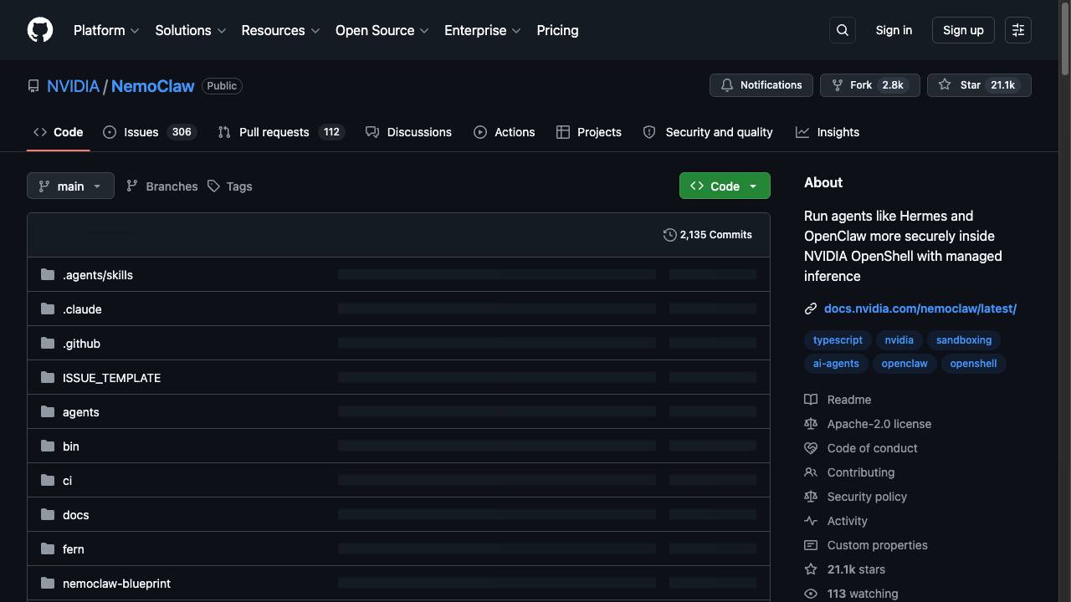The height and width of the screenshot is (602, 1071).
Task: Open the appearance settings icon beside Sign up
Action: (x=1018, y=30)
